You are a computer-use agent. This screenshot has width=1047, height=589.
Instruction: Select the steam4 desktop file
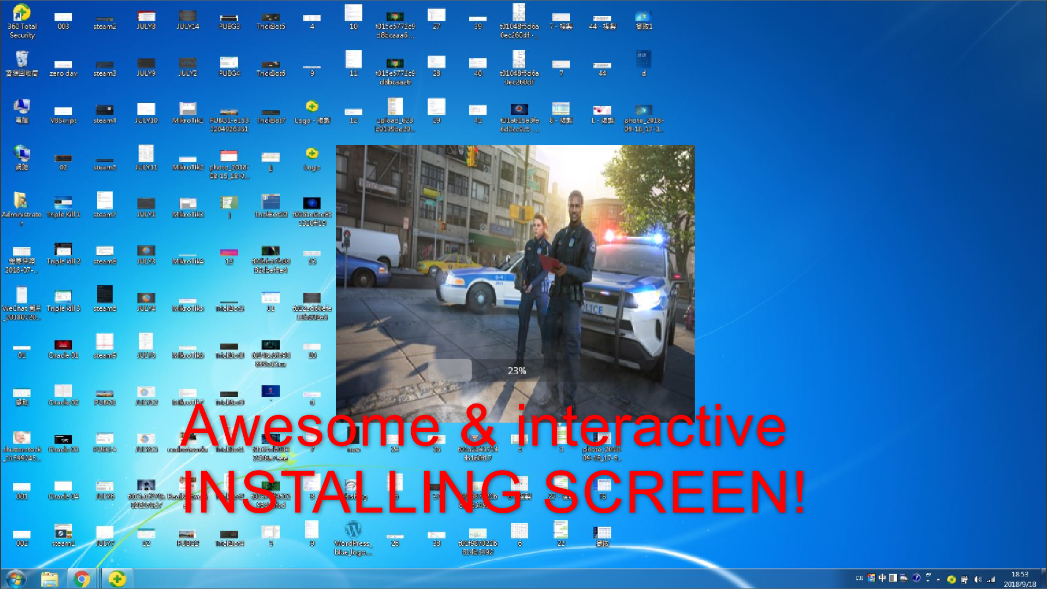(105, 114)
